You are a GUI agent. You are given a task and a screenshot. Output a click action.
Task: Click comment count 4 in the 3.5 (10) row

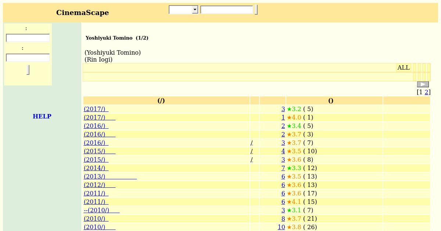tap(283, 151)
